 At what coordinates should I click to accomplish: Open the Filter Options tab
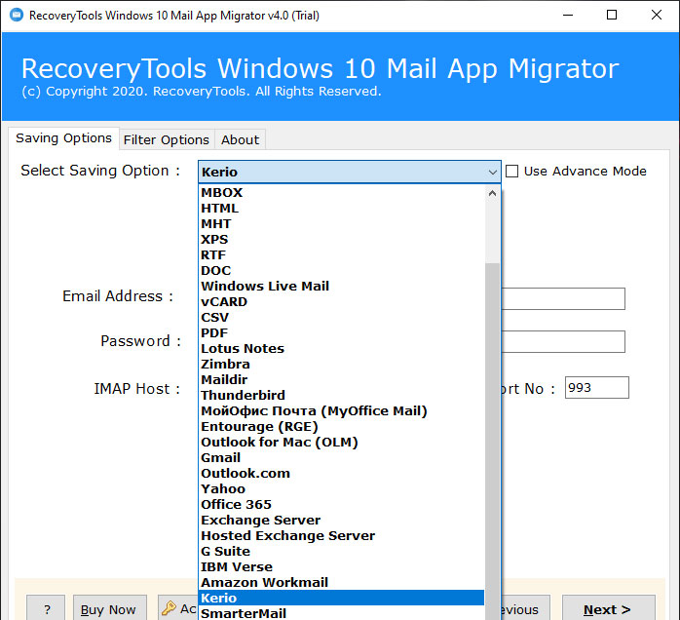coord(167,139)
